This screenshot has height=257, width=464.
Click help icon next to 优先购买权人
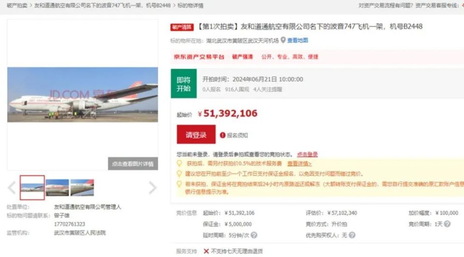pyautogui.click(x=352, y=235)
